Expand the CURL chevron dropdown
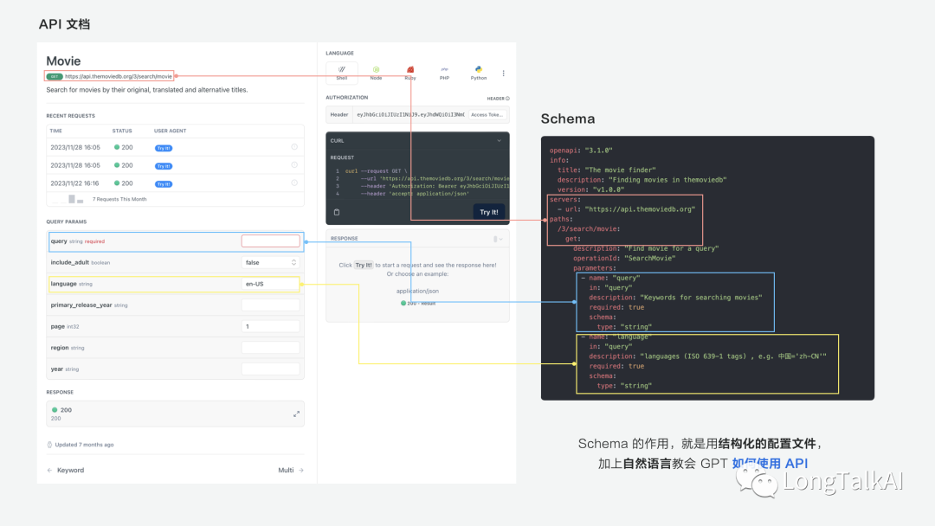The image size is (935, 526). click(500, 141)
